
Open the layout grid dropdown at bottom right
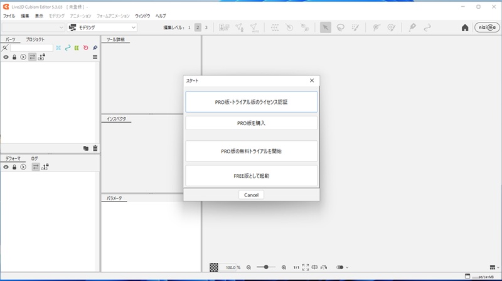click(494, 267)
